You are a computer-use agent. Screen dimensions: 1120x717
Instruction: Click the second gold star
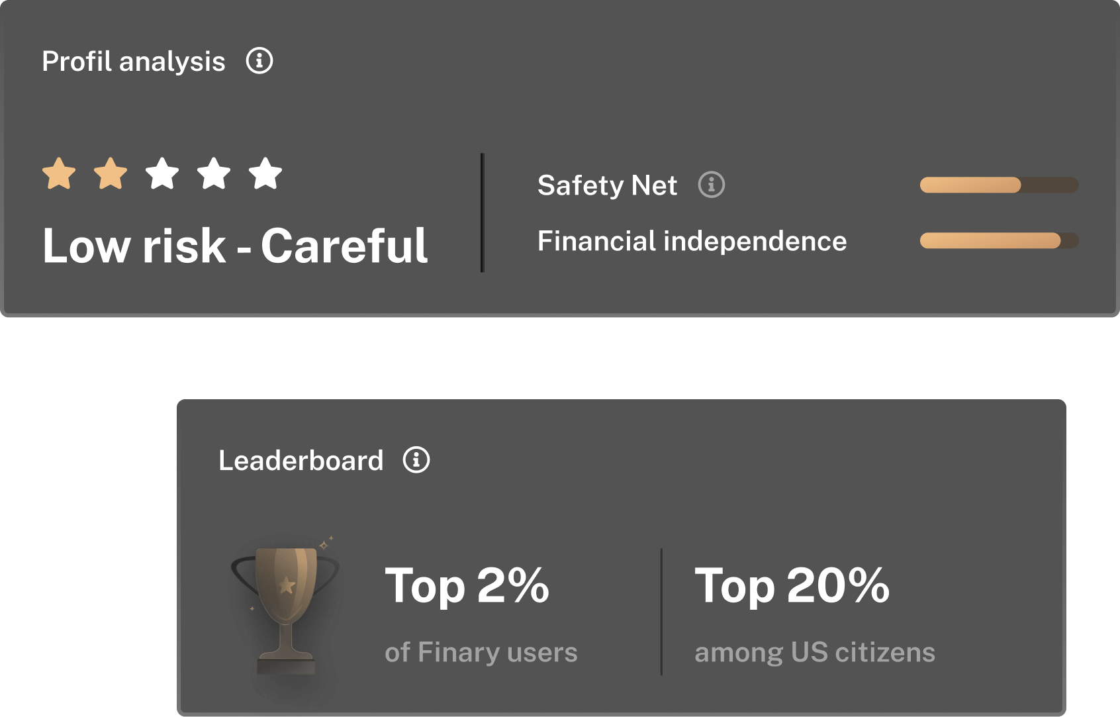tap(111, 174)
